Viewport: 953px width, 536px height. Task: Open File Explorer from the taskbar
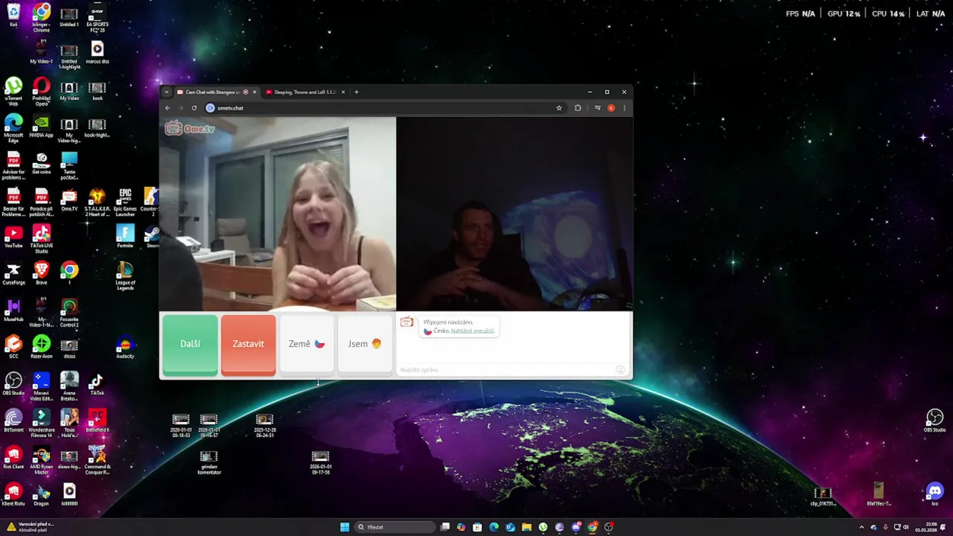click(x=526, y=527)
